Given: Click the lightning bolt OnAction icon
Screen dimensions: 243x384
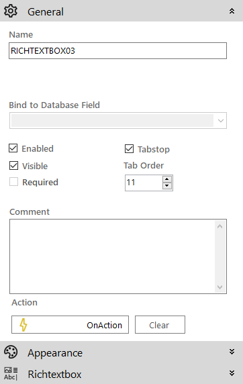Looking at the screenshot, I should [23, 325].
